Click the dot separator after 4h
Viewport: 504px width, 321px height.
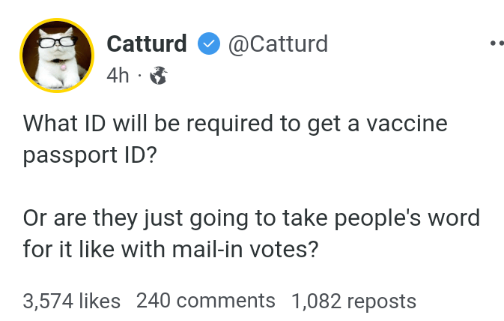point(141,76)
